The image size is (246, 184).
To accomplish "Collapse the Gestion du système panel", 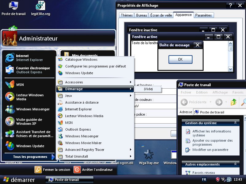I will (235, 123).
